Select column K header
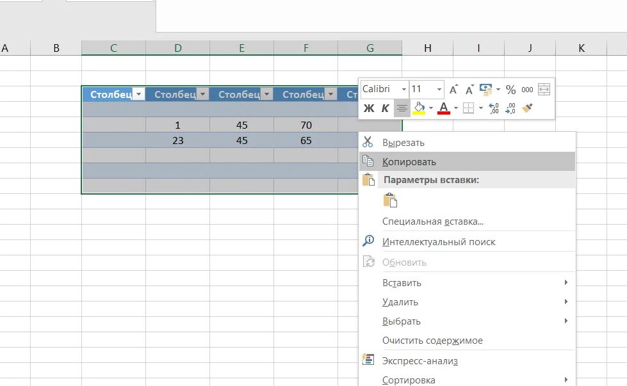Screen dimensions: 627x386 [582, 48]
